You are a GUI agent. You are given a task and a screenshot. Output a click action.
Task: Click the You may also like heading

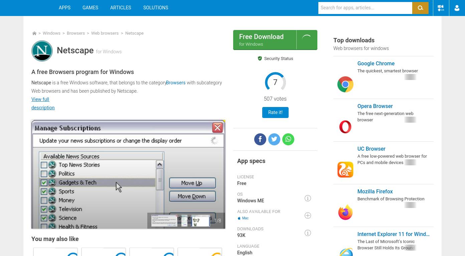coord(55,239)
